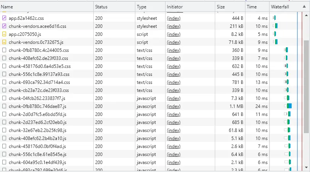Click the file icon beside chunk-604a95c0.1e4df439.js
This screenshot has height=172, width=310.
(x=4, y=162)
